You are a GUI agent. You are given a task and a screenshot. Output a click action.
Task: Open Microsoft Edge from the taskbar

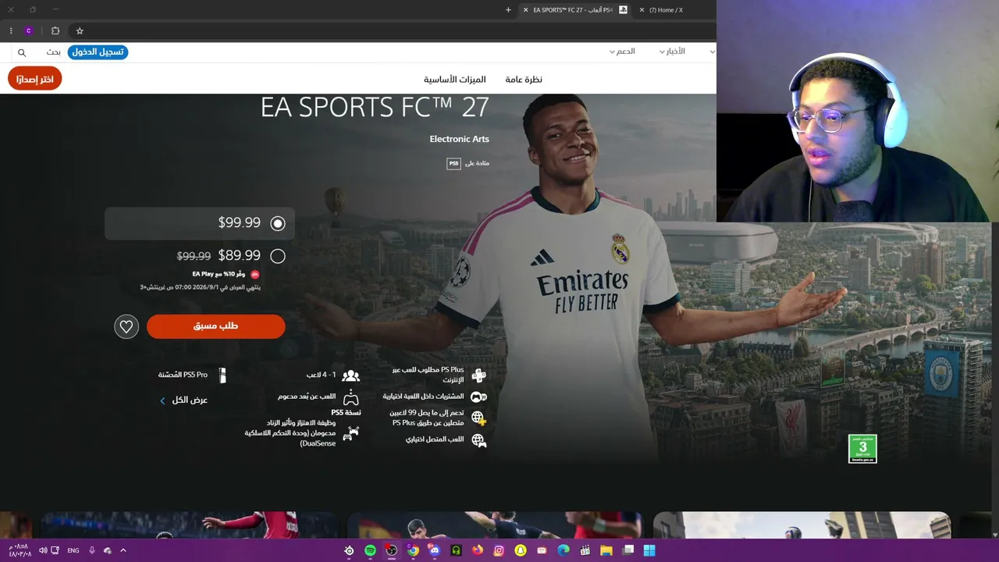(x=563, y=550)
